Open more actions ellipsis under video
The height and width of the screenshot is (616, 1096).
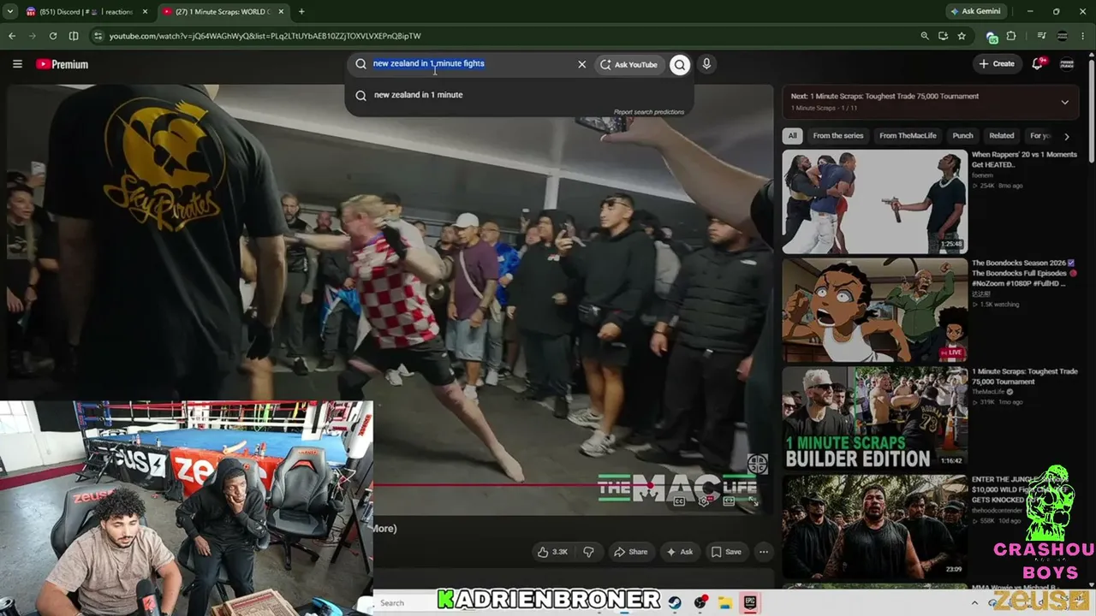[x=763, y=552]
